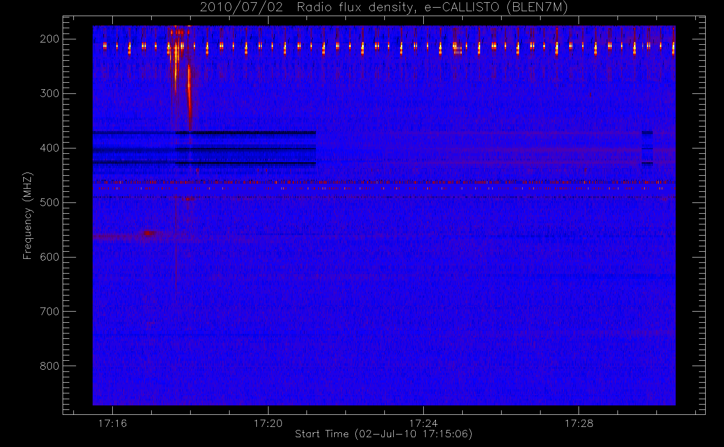Click the "Start Time (02-Jul-10 17:15:06)" axis label
The image size is (724, 447).
coord(384,434)
